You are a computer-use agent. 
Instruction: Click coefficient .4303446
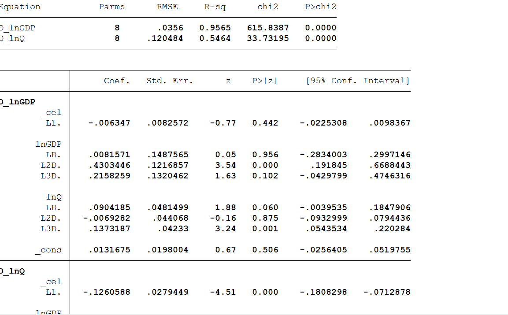(109, 165)
